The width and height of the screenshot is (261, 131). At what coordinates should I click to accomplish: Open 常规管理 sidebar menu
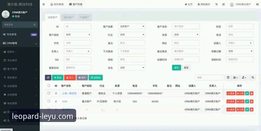[20, 34]
